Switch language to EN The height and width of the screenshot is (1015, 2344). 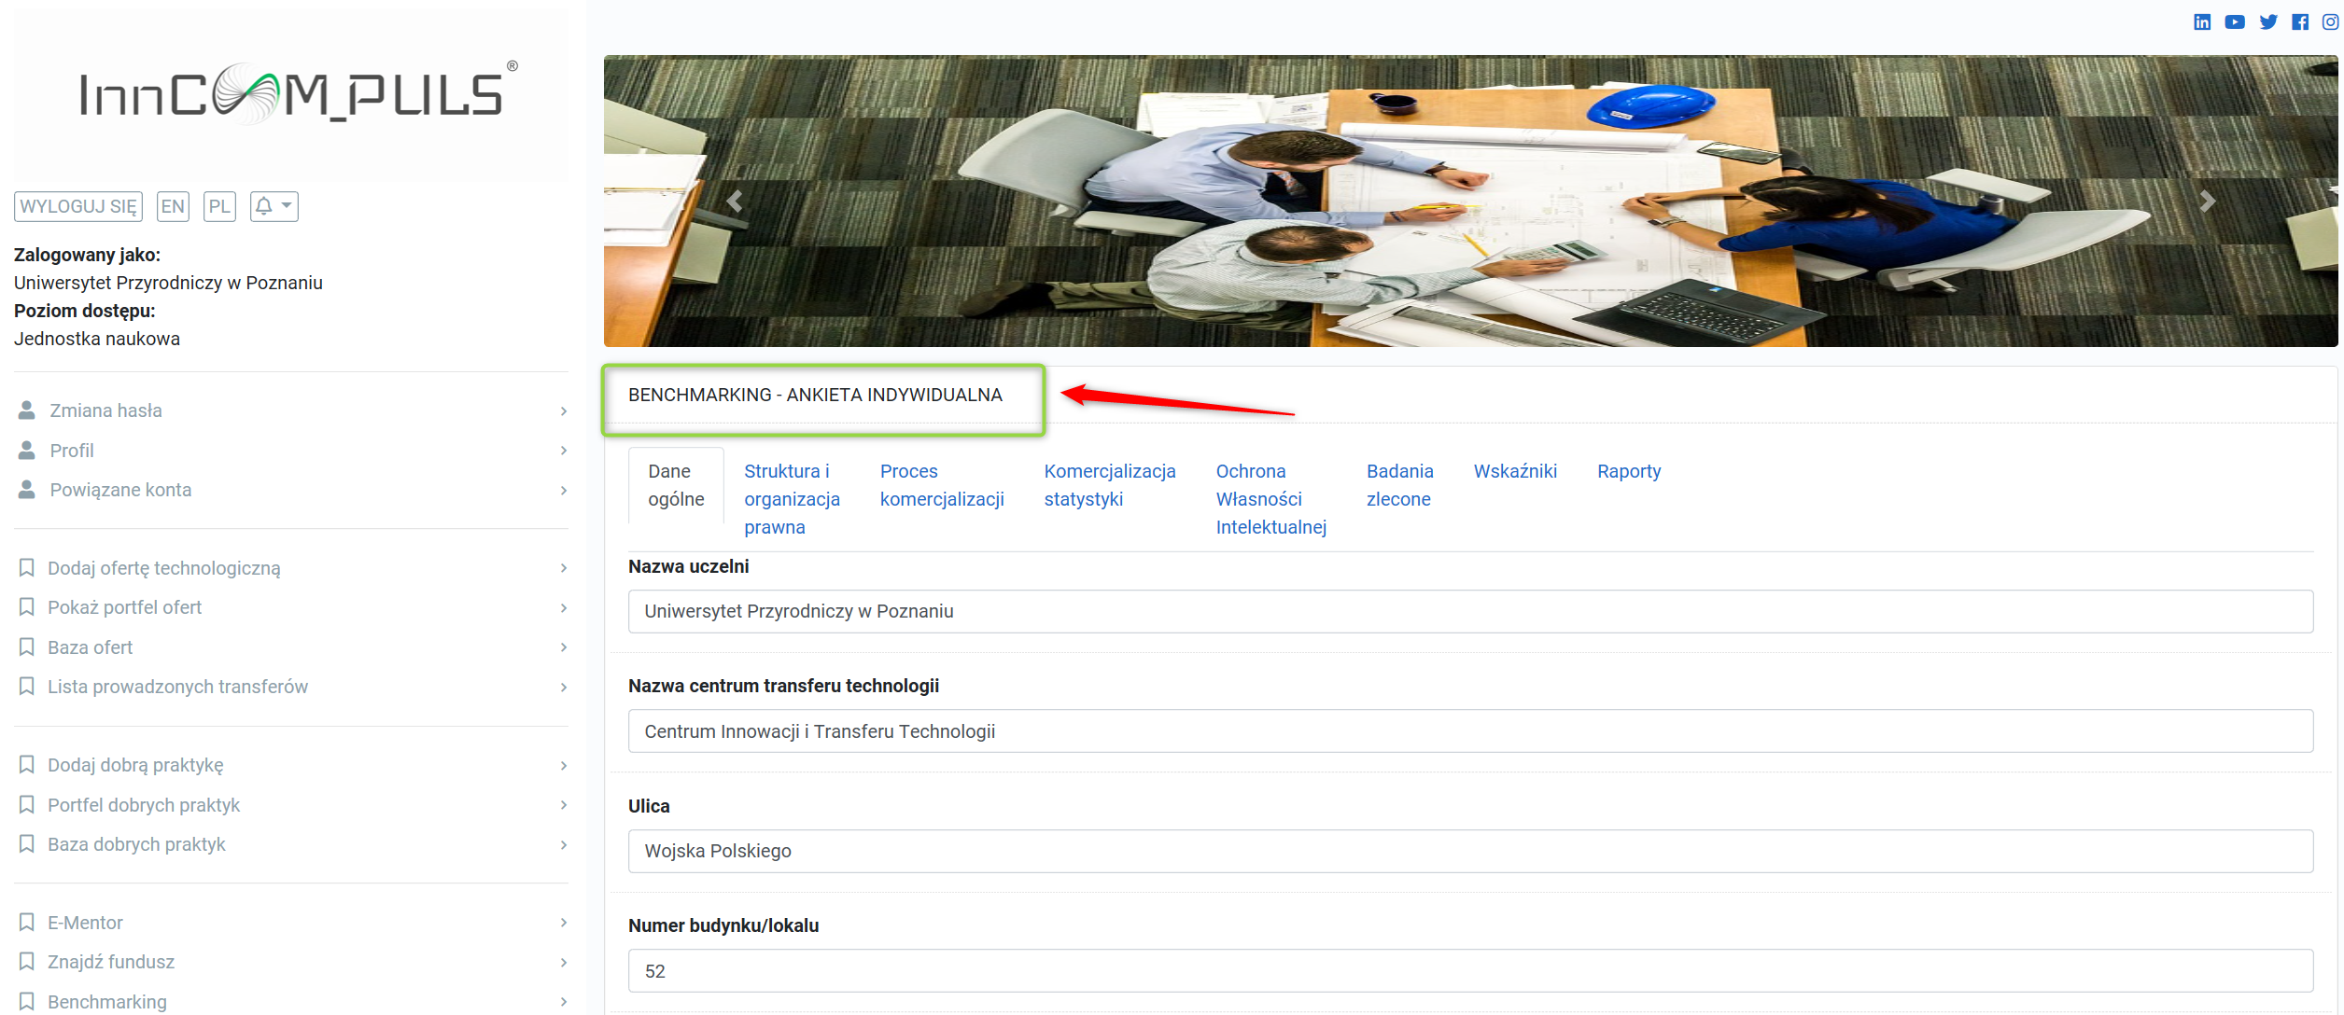coord(173,206)
